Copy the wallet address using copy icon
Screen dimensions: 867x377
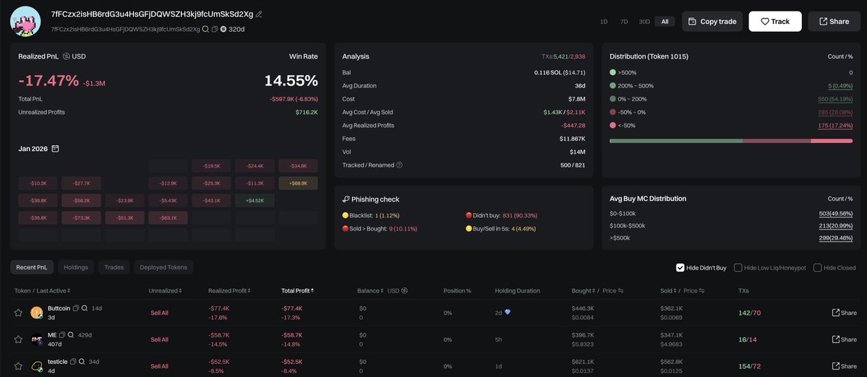point(214,30)
